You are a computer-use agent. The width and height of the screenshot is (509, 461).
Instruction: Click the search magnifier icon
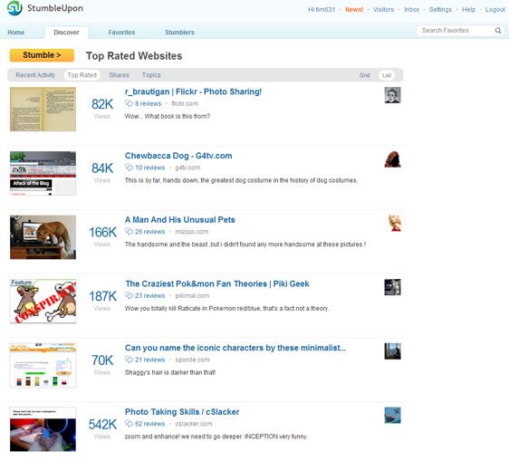point(498,31)
